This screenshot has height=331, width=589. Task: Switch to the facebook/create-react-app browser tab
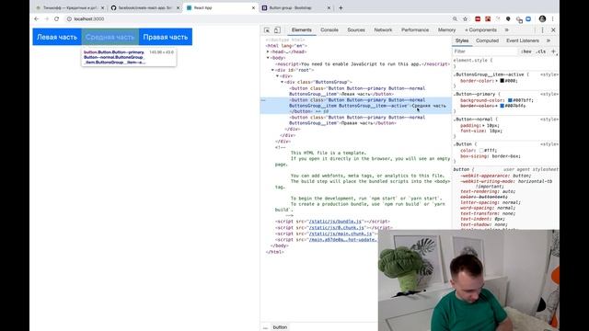(x=145, y=8)
